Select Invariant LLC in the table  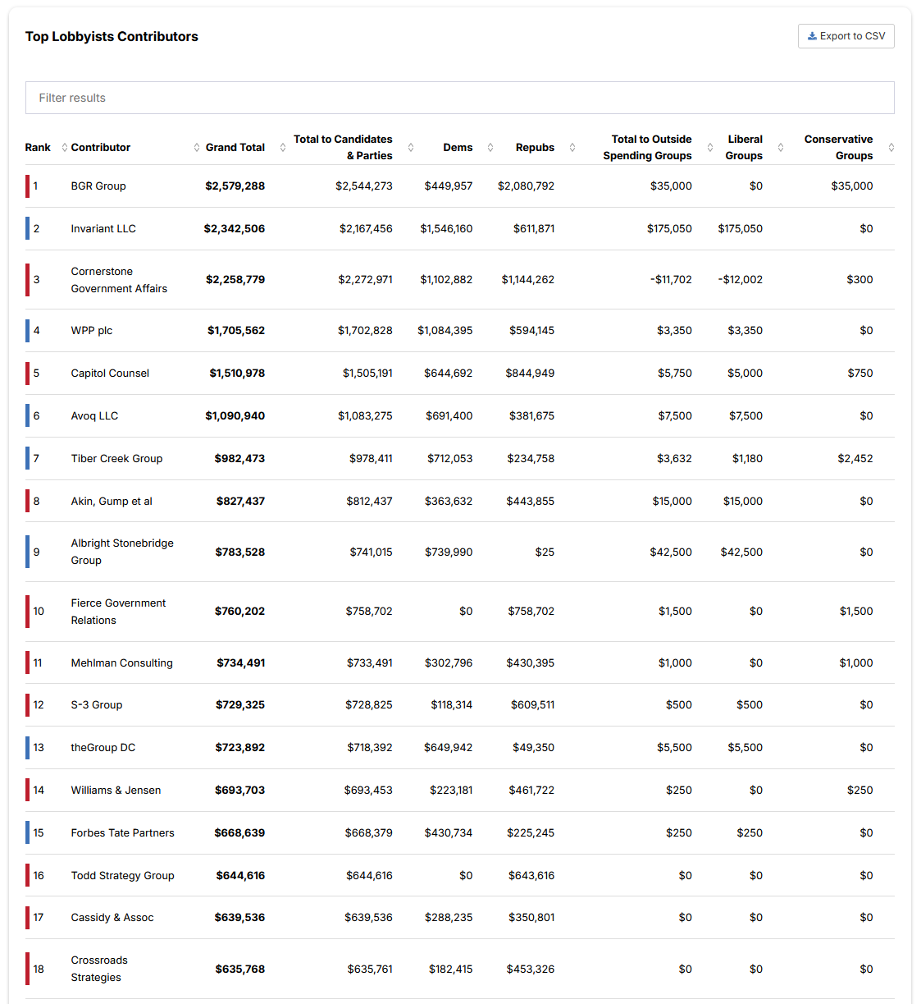[x=103, y=229]
